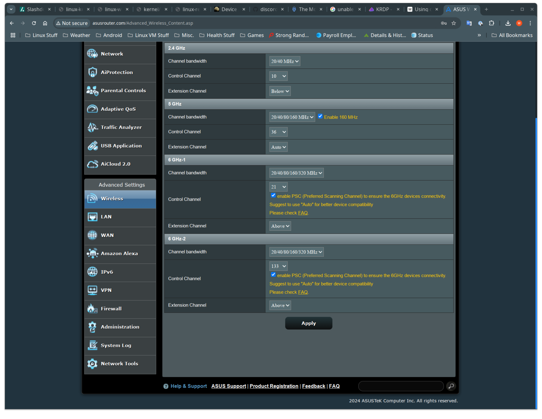Click the IPv6 globe icon

coord(92,272)
